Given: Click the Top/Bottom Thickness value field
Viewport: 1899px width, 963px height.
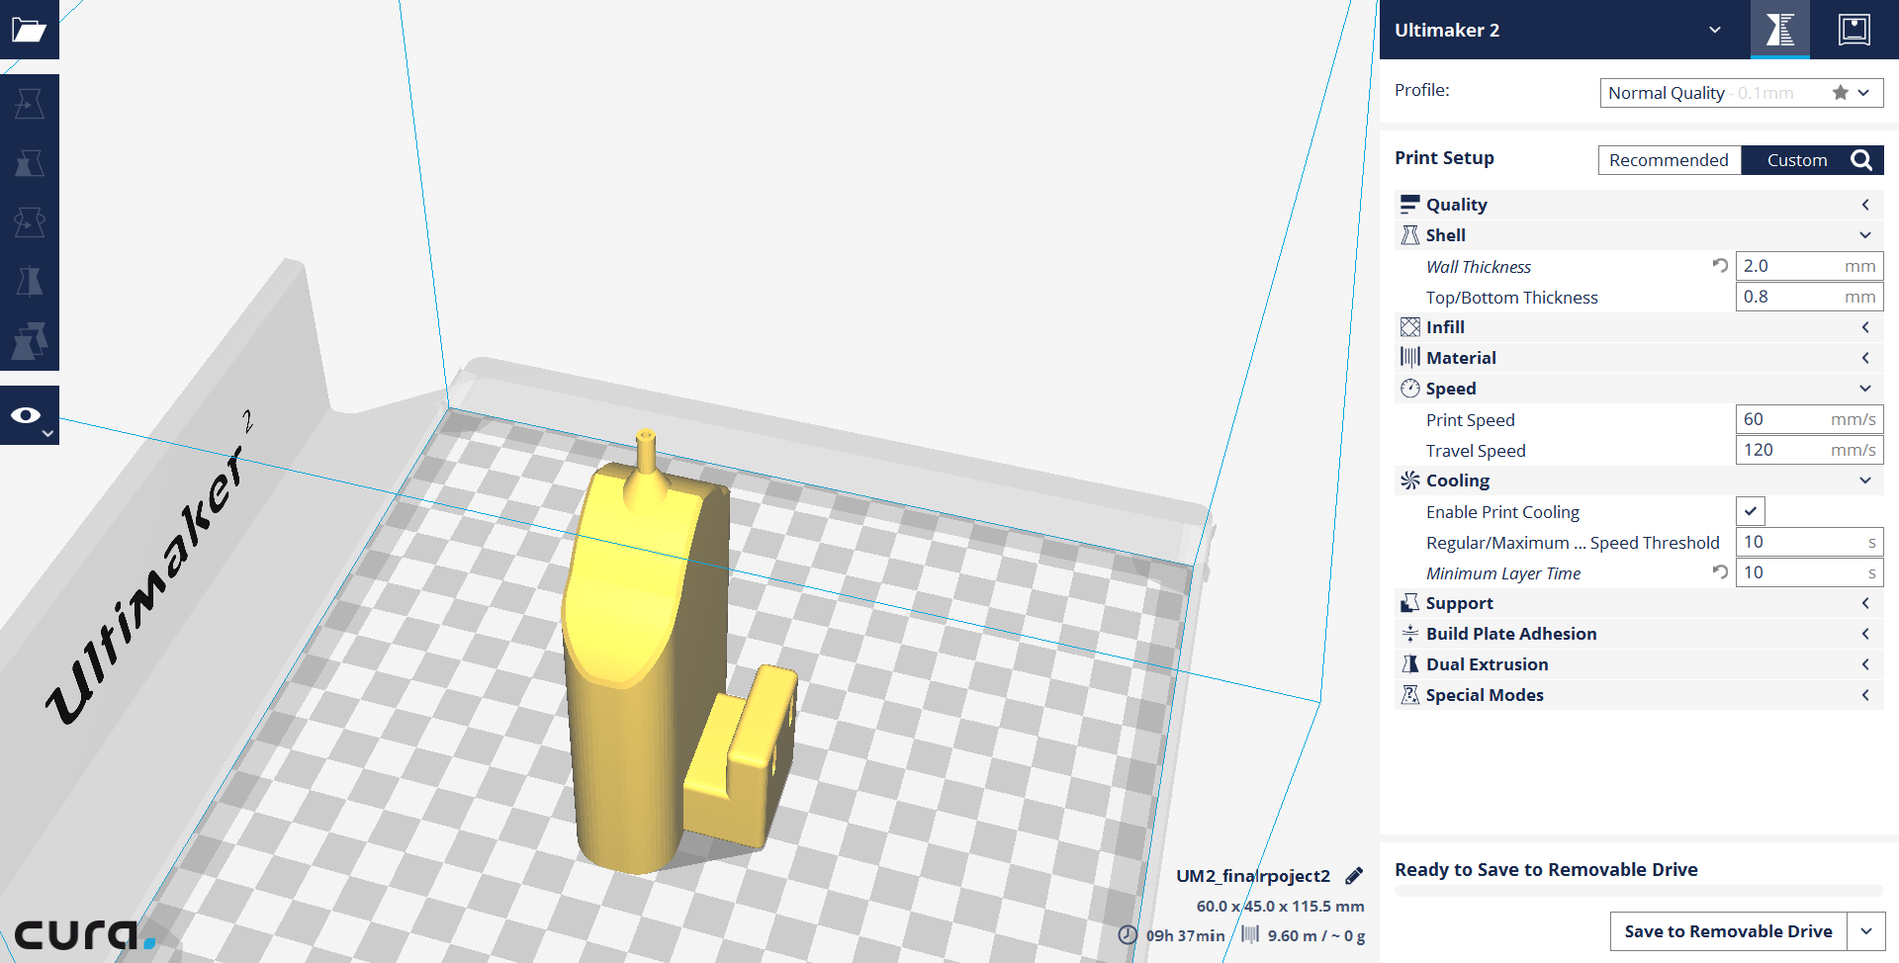Looking at the screenshot, I should (1809, 297).
